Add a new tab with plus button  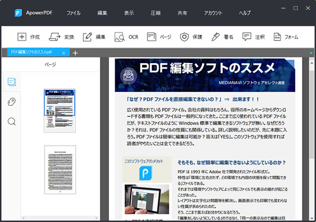(75, 53)
